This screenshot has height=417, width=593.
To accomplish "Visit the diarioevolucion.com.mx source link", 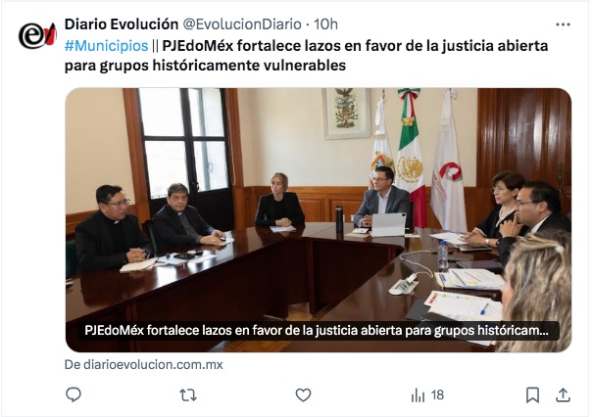I will (144, 364).
